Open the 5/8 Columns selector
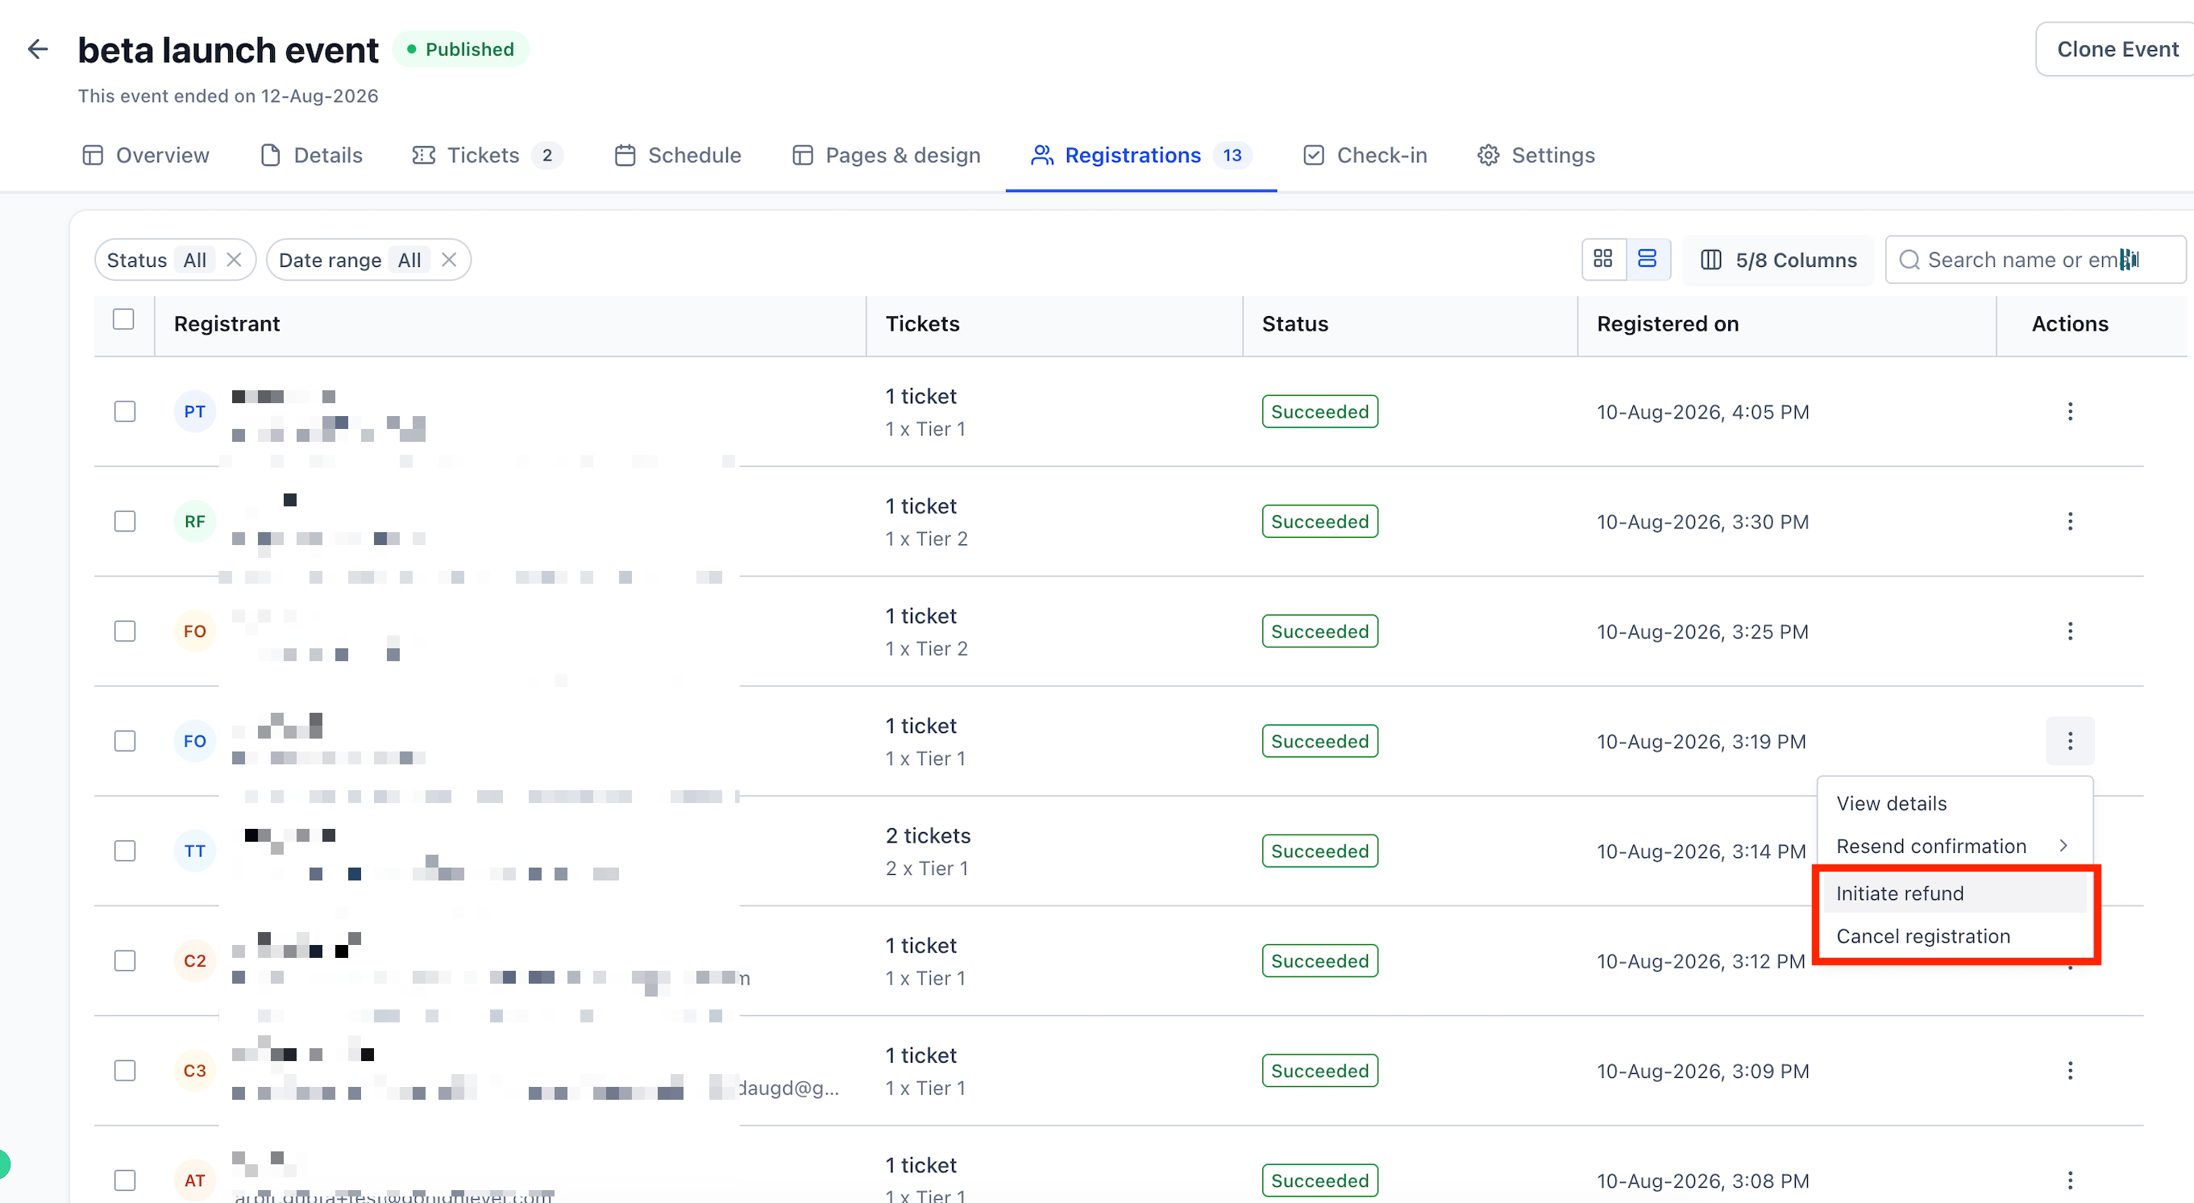Image resolution: width=2194 pixels, height=1203 pixels. [x=1778, y=260]
